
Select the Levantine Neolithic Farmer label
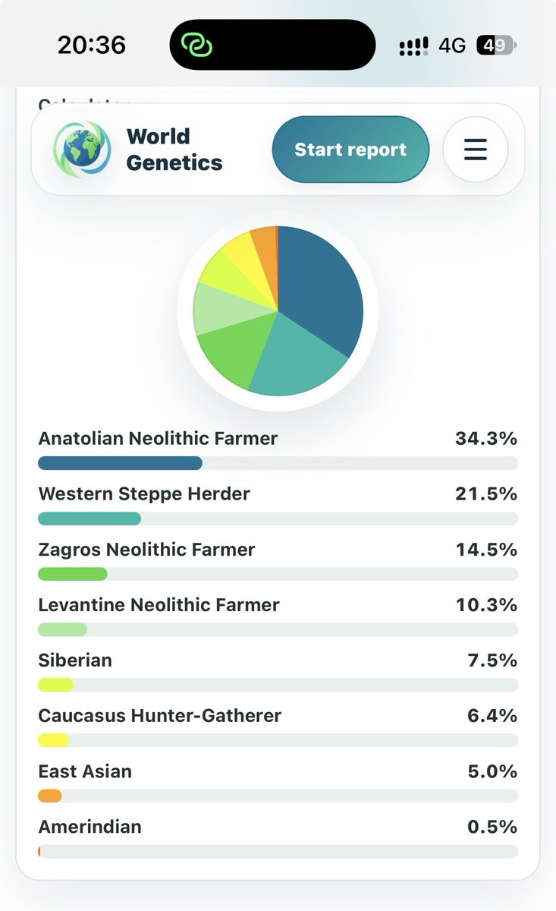click(x=159, y=604)
